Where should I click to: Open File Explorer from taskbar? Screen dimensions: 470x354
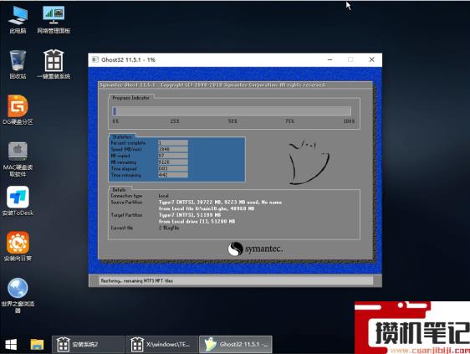[x=37, y=345]
